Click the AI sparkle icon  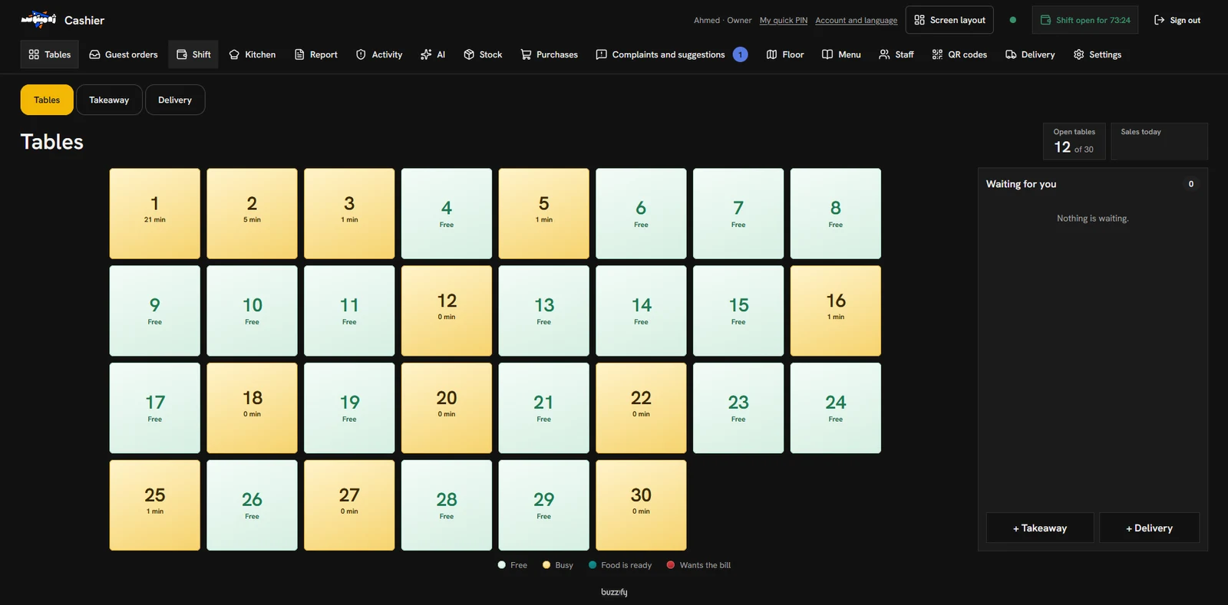pyautogui.click(x=426, y=54)
